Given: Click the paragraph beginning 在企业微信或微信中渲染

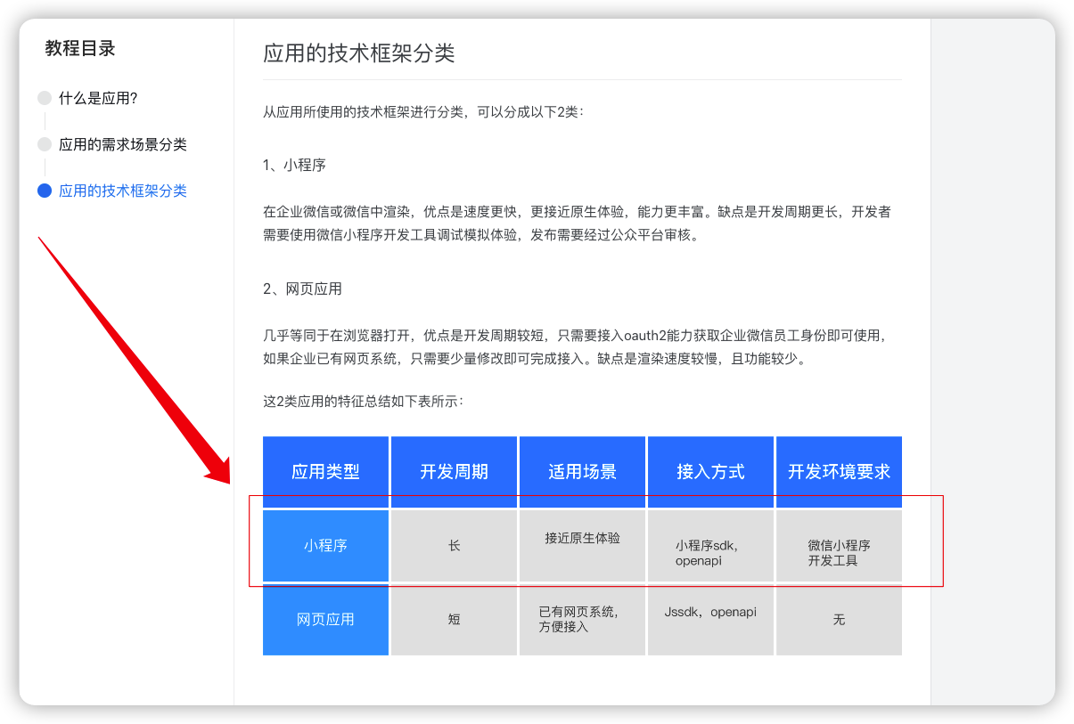Looking at the screenshot, I should 577,224.
